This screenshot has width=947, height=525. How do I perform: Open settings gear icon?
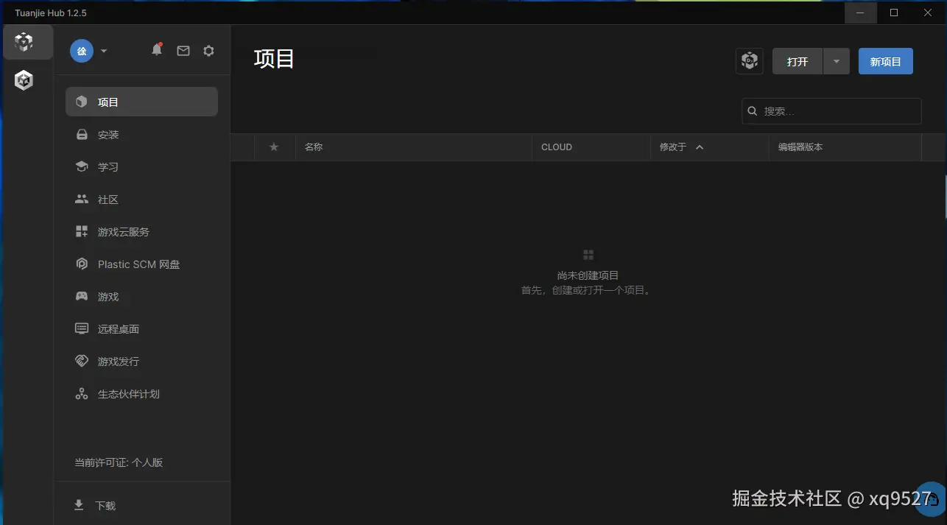point(208,51)
